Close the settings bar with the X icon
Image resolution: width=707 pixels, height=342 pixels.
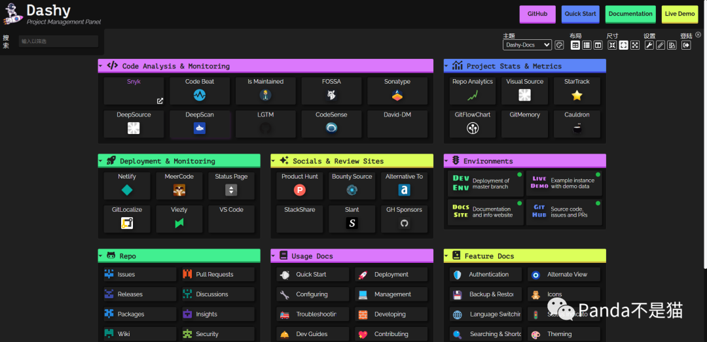point(698,34)
